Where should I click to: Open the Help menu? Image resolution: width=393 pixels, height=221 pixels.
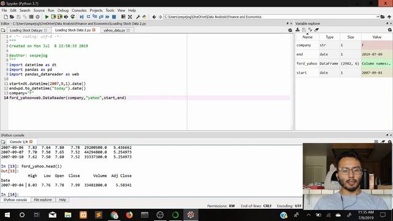pos(132,10)
